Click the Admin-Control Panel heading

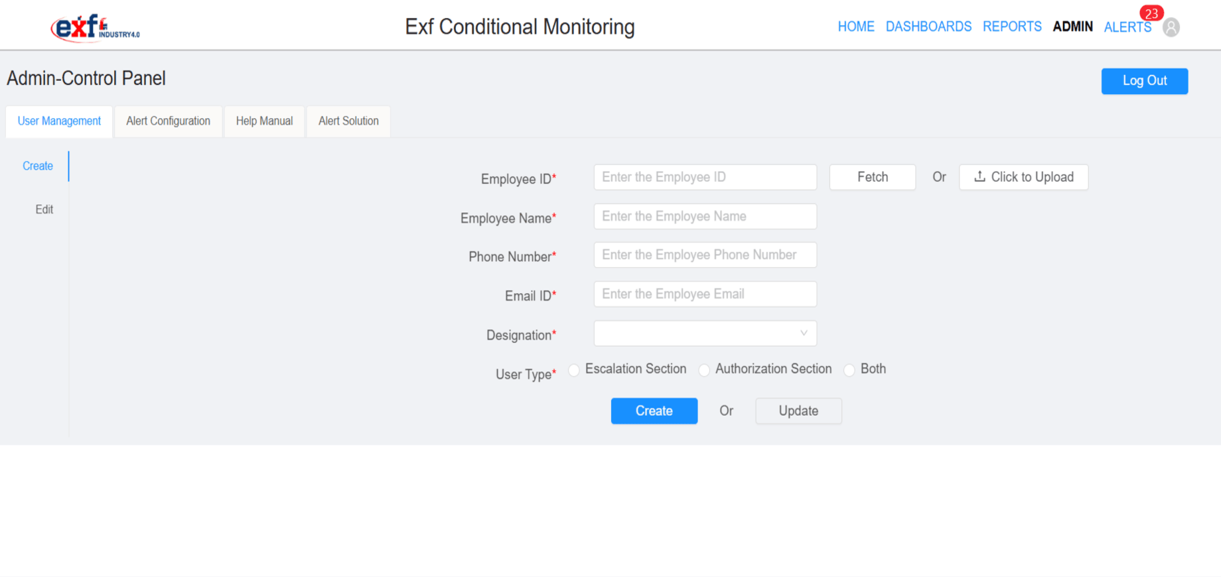click(86, 78)
